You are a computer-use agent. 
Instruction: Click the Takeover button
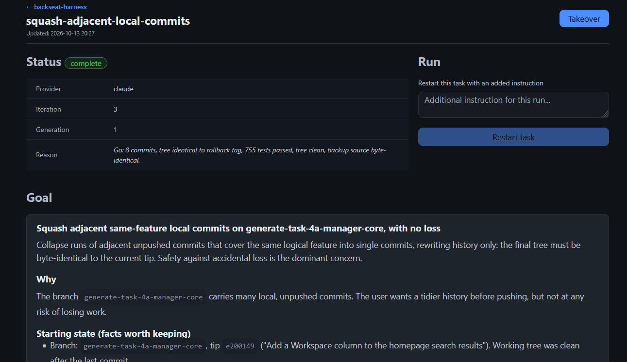[584, 18]
